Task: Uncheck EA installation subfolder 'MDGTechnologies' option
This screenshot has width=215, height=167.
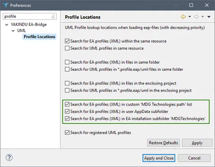Action: (x=67, y=119)
